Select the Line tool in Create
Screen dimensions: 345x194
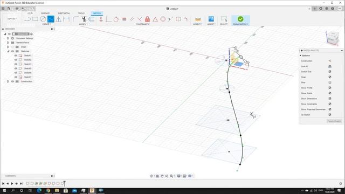click(x=27, y=19)
